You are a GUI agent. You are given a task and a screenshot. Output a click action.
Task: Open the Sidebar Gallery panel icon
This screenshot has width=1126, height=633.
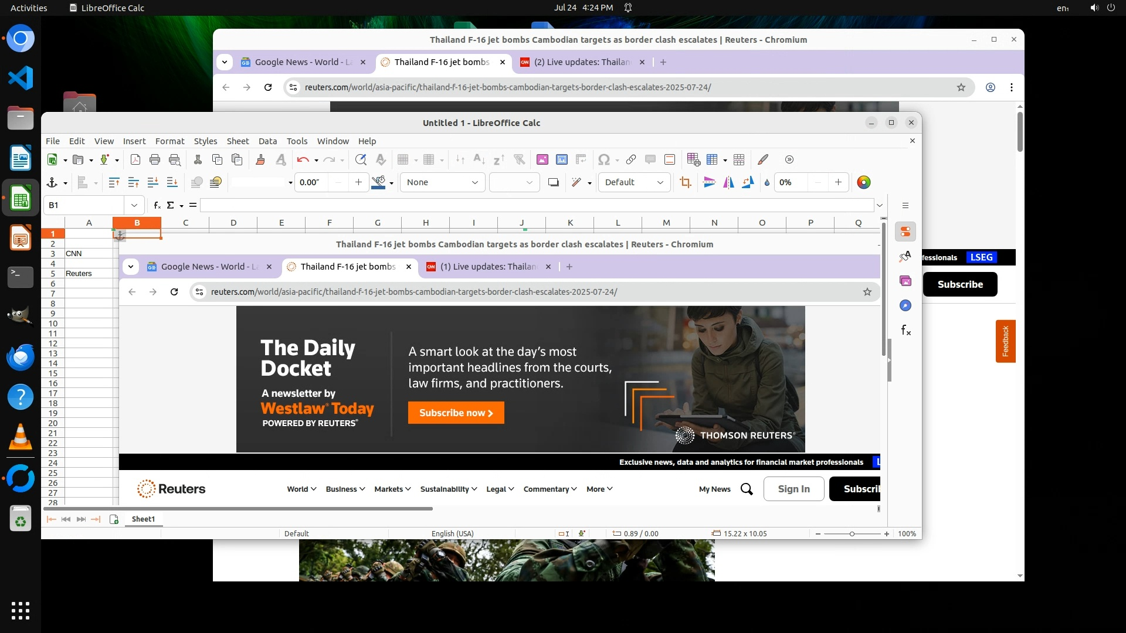tap(905, 281)
